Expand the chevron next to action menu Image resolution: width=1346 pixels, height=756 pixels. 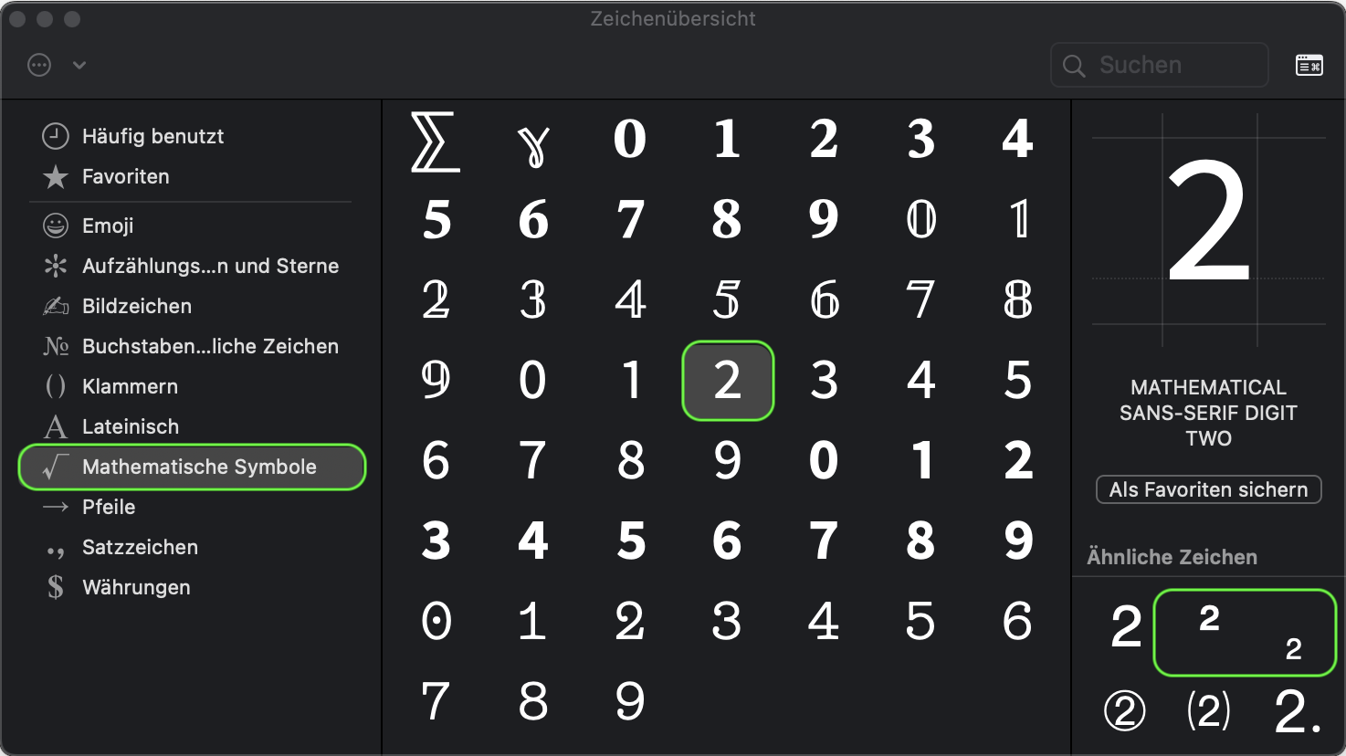tap(79, 65)
